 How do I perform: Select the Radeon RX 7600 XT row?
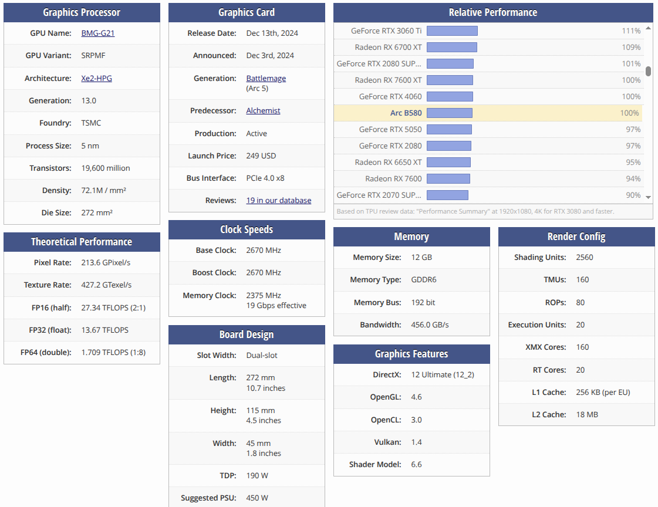(488, 80)
